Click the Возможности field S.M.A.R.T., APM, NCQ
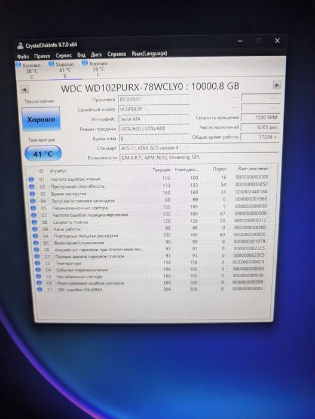 [199, 157]
